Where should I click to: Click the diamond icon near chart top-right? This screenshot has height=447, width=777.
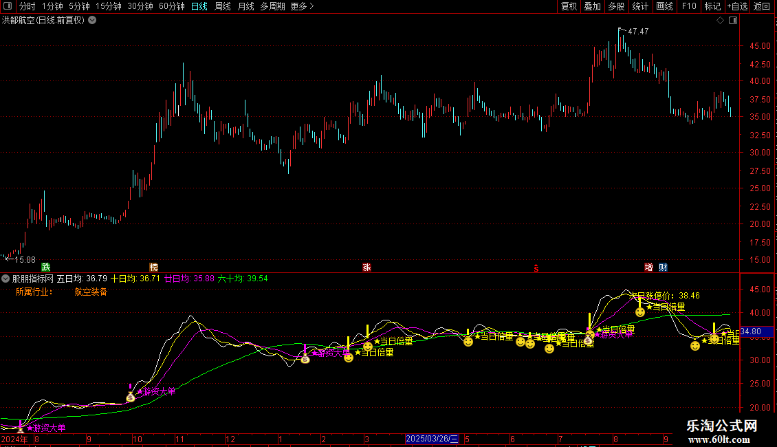coord(721,21)
